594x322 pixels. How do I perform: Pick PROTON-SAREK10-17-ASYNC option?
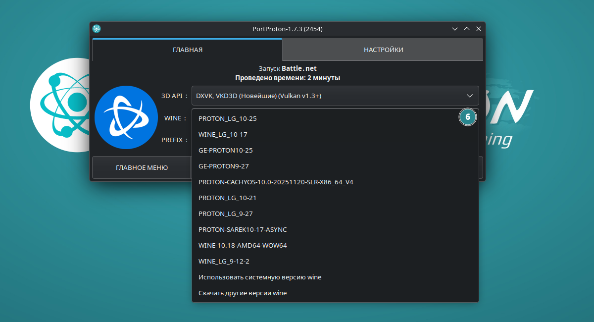tap(243, 230)
